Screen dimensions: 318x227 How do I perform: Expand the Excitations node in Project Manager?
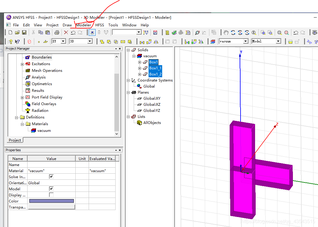(x=22, y=64)
